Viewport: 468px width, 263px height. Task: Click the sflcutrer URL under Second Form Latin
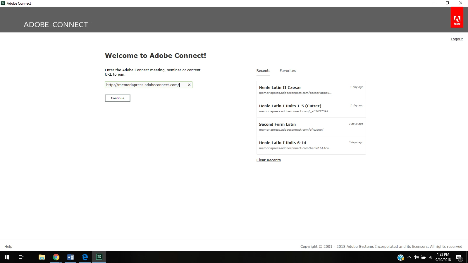(x=291, y=130)
